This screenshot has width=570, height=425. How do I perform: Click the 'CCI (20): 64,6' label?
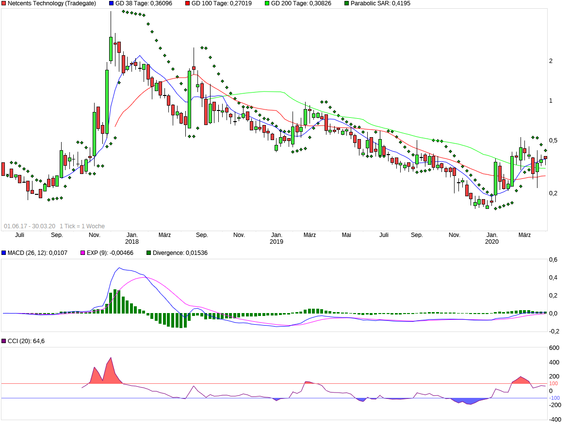pos(26,341)
